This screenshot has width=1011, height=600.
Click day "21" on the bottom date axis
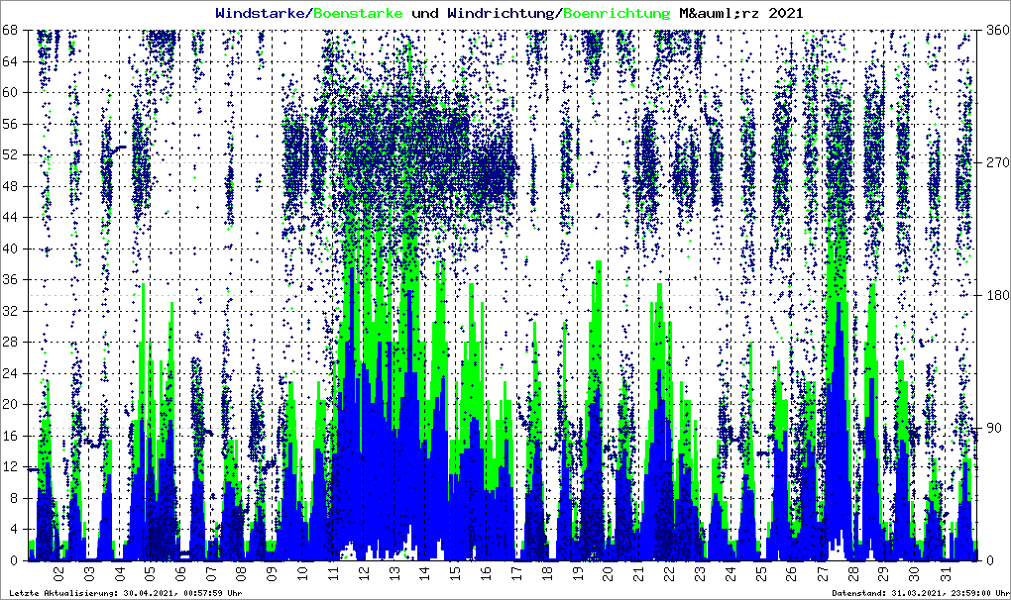pos(639,572)
